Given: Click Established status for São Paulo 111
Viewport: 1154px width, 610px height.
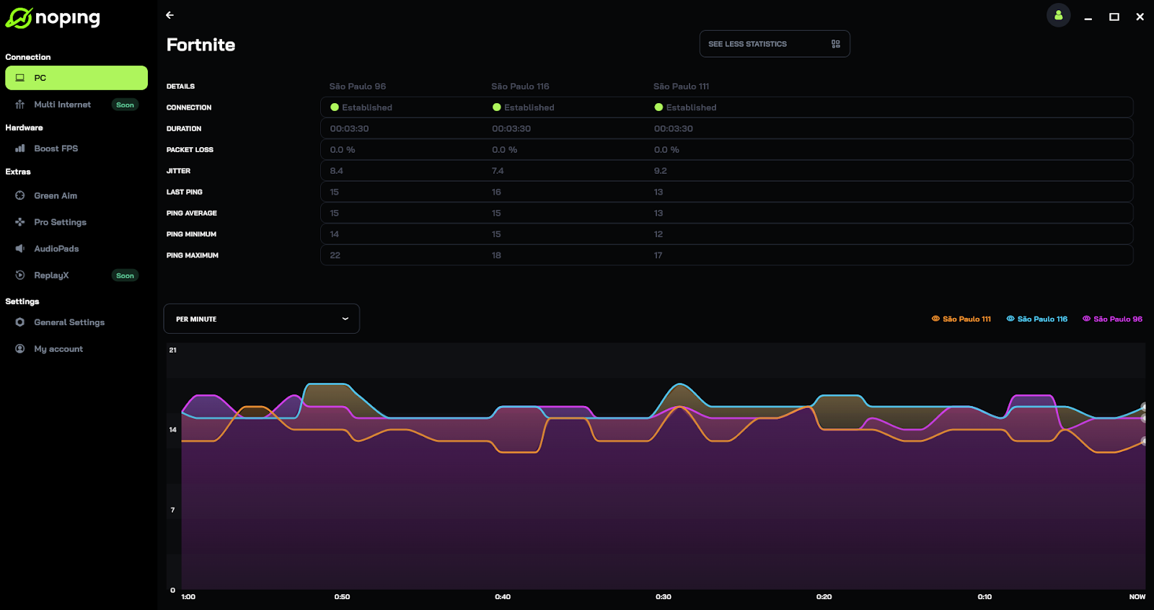Looking at the screenshot, I should pos(685,107).
